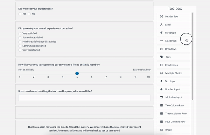
Task: Add an Image element from Toolbox
Action: coord(174,130)
